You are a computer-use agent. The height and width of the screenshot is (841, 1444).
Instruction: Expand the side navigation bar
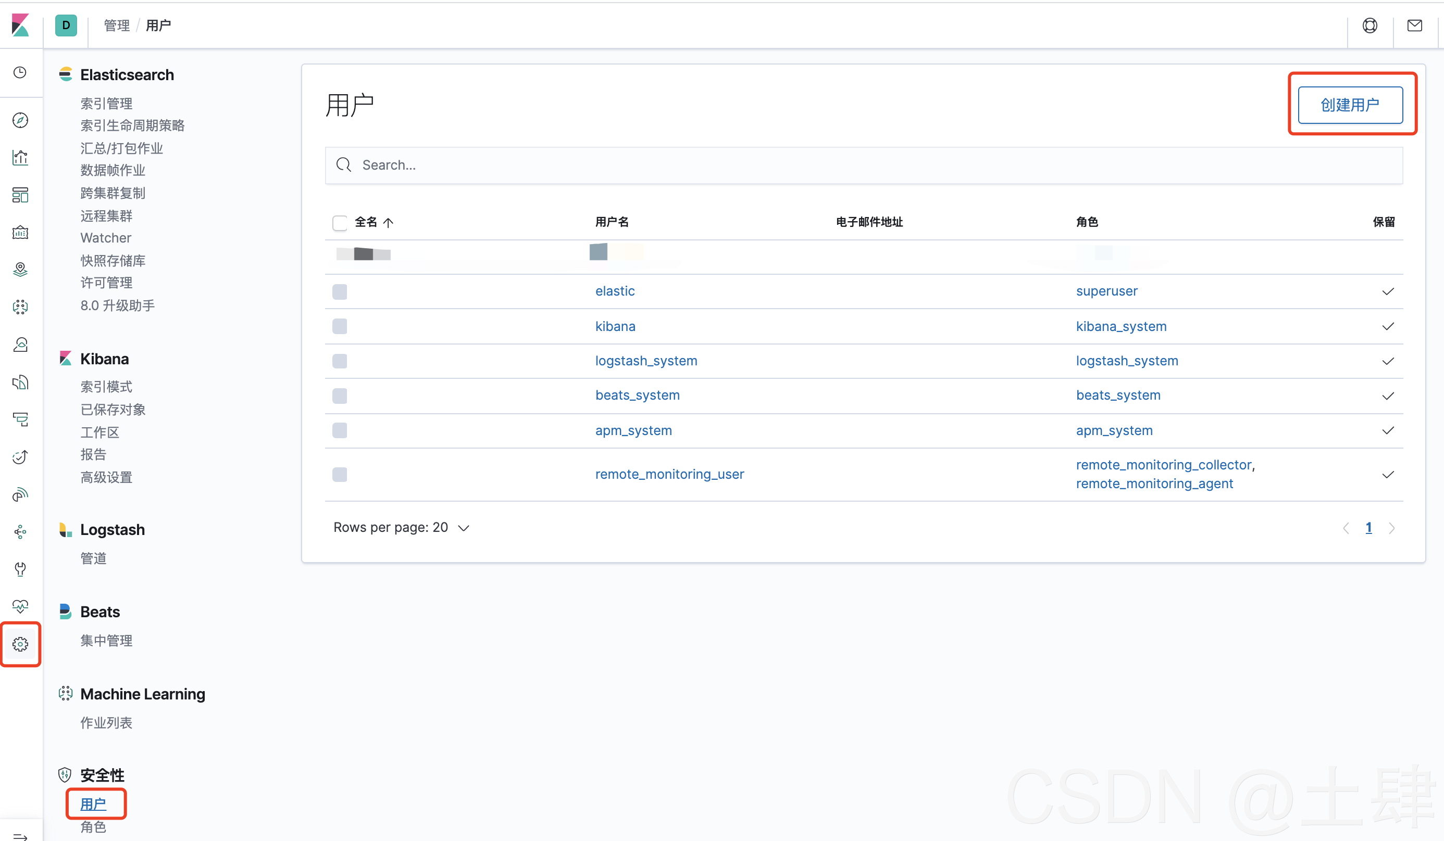[20, 836]
